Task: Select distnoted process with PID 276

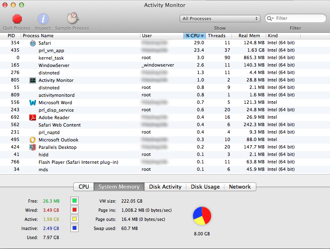Action: (x=165, y=73)
